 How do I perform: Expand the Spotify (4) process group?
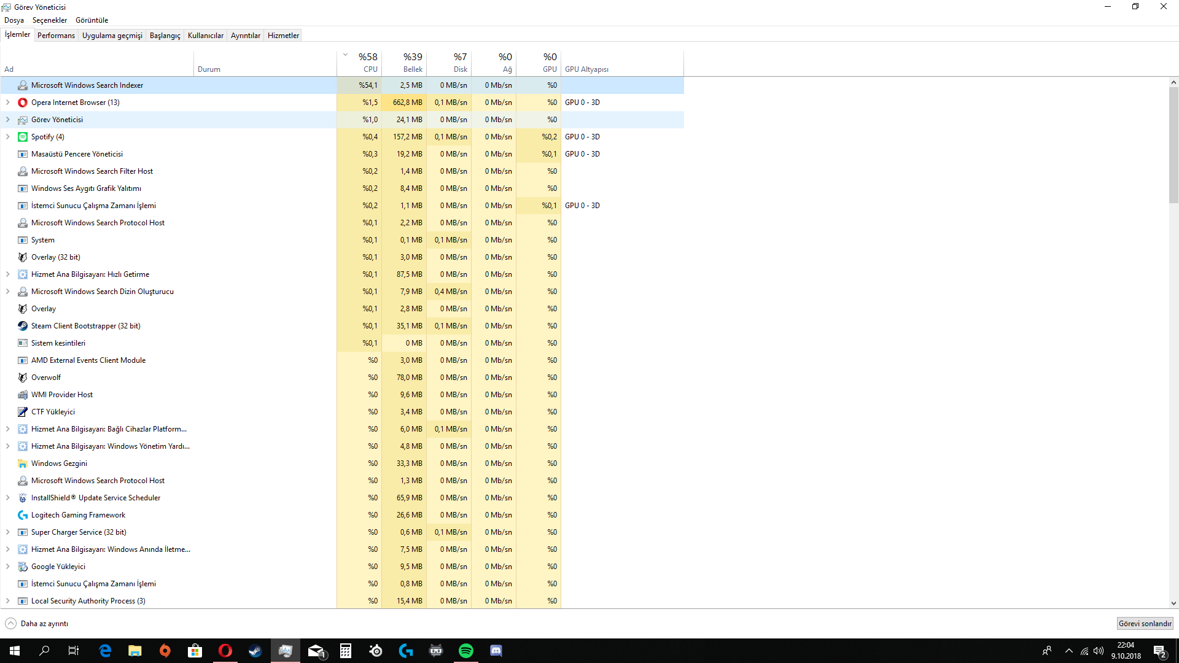coord(8,137)
